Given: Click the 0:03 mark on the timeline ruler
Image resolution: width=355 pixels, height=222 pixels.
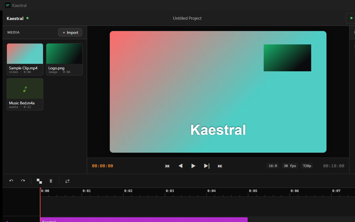Looking at the screenshot, I should [x=170, y=191].
